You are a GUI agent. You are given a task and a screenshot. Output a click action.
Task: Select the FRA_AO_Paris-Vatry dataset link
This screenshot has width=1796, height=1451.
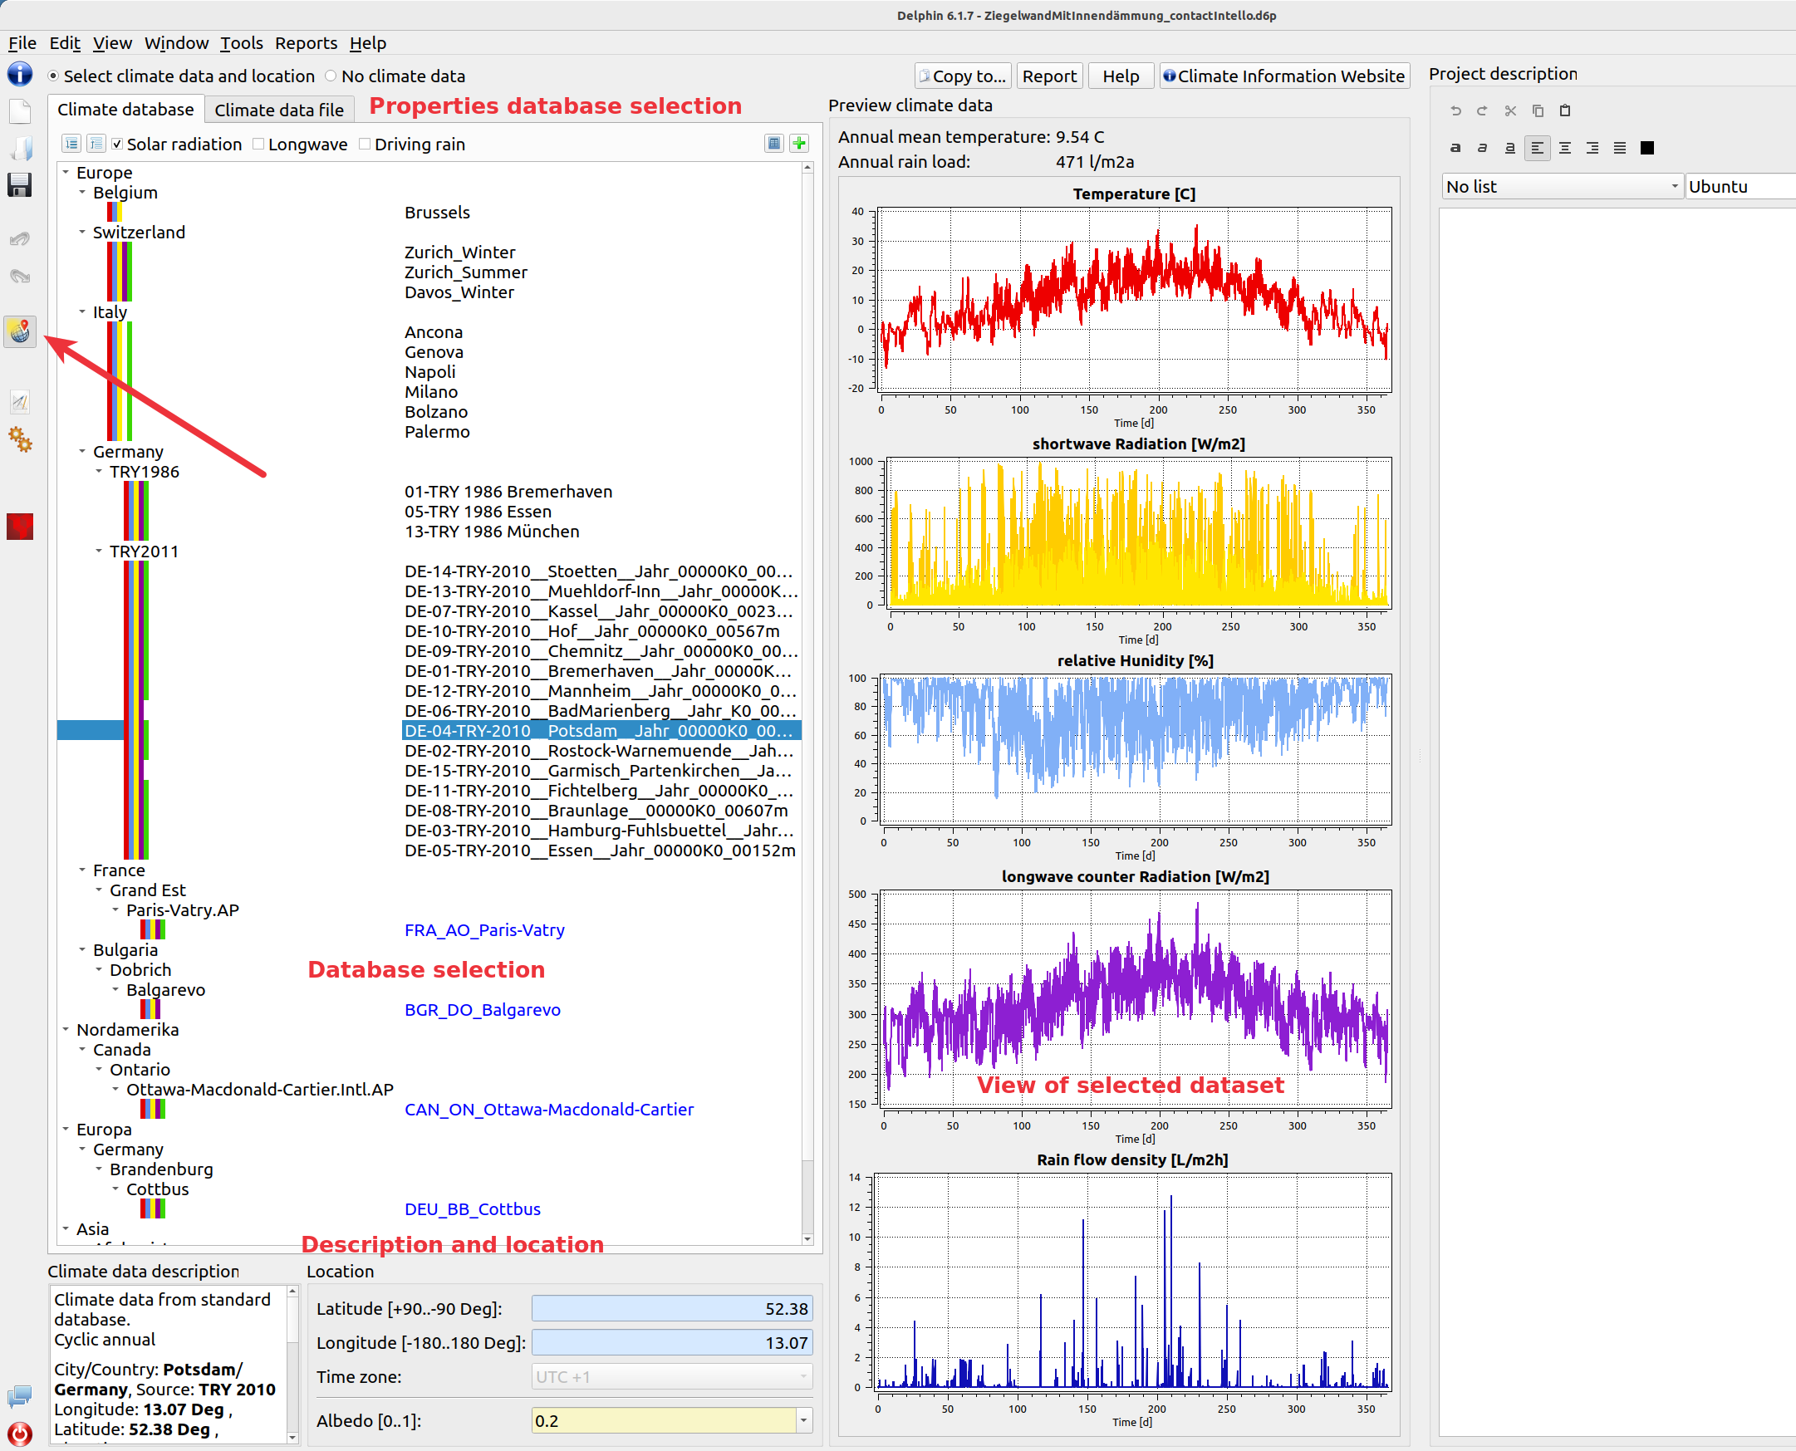pyautogui.click(x=485, y=929)
